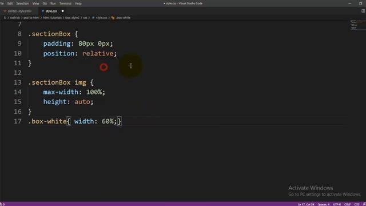This screenshot has height=206, width=366.
Task: Click the width property on line 17
Action: [84, 121]
